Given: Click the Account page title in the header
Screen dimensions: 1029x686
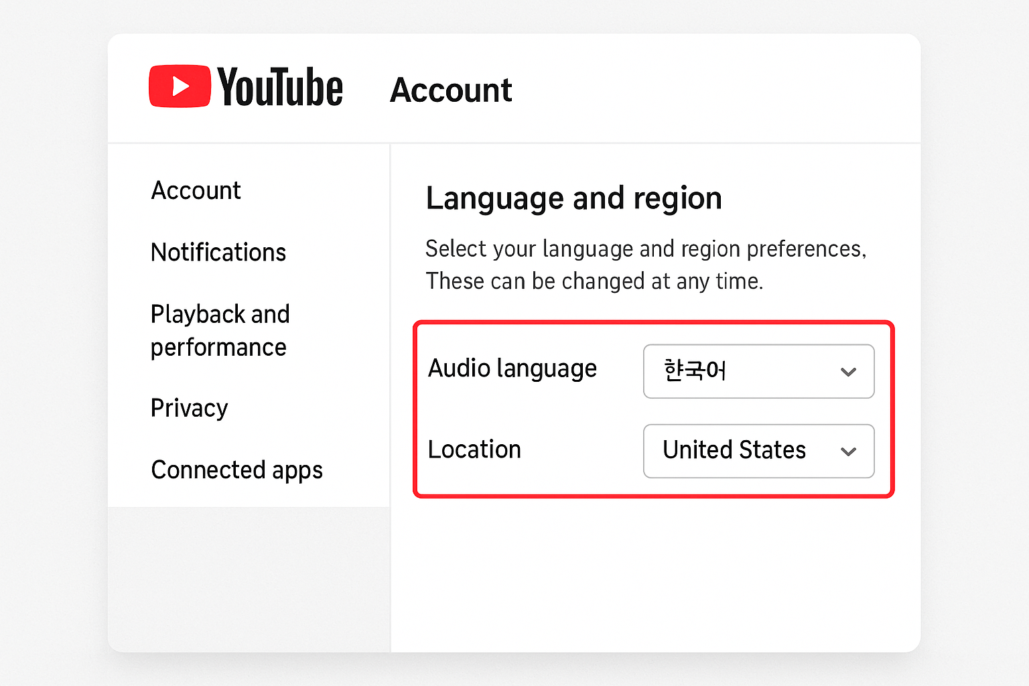Looking at the screenshot, I should click(x=451, y=90).
